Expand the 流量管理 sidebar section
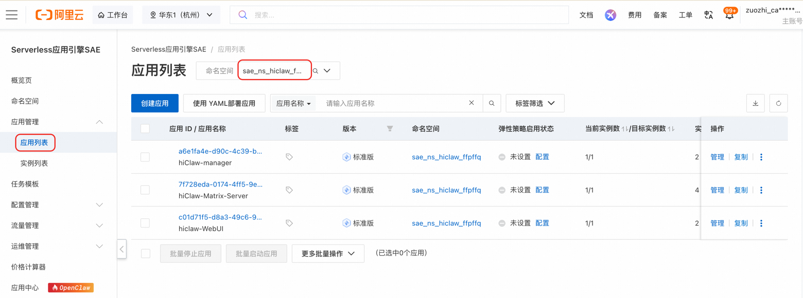 99,226
